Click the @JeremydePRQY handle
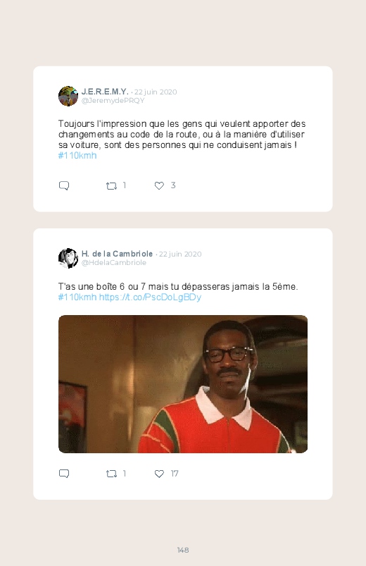Image resolution: width=366 pixels, height=566 pixels. (x=113, y=100)
